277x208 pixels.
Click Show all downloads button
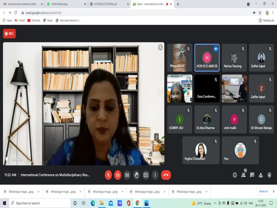[x=263, y=191]
